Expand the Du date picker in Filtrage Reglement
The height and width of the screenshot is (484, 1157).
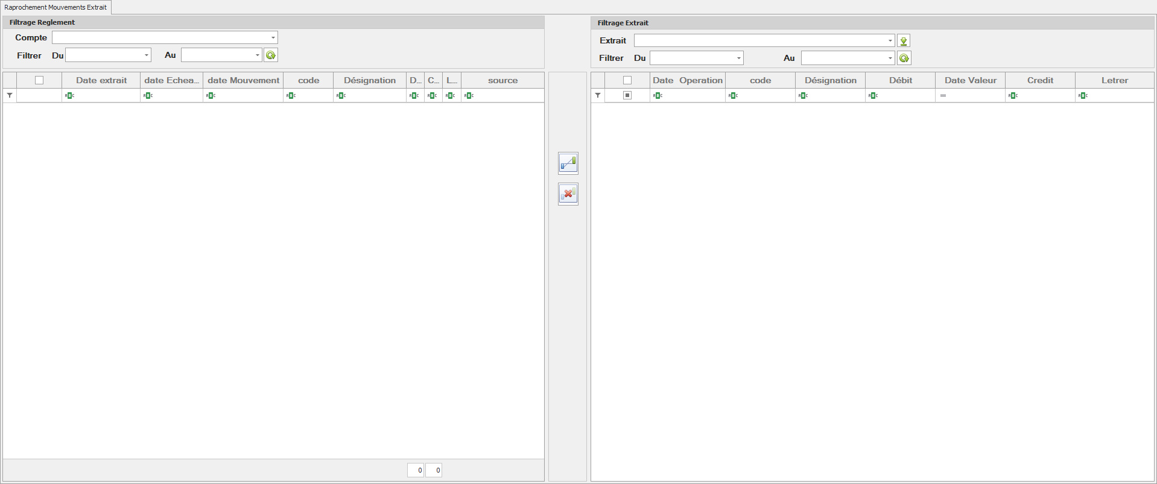146,55
